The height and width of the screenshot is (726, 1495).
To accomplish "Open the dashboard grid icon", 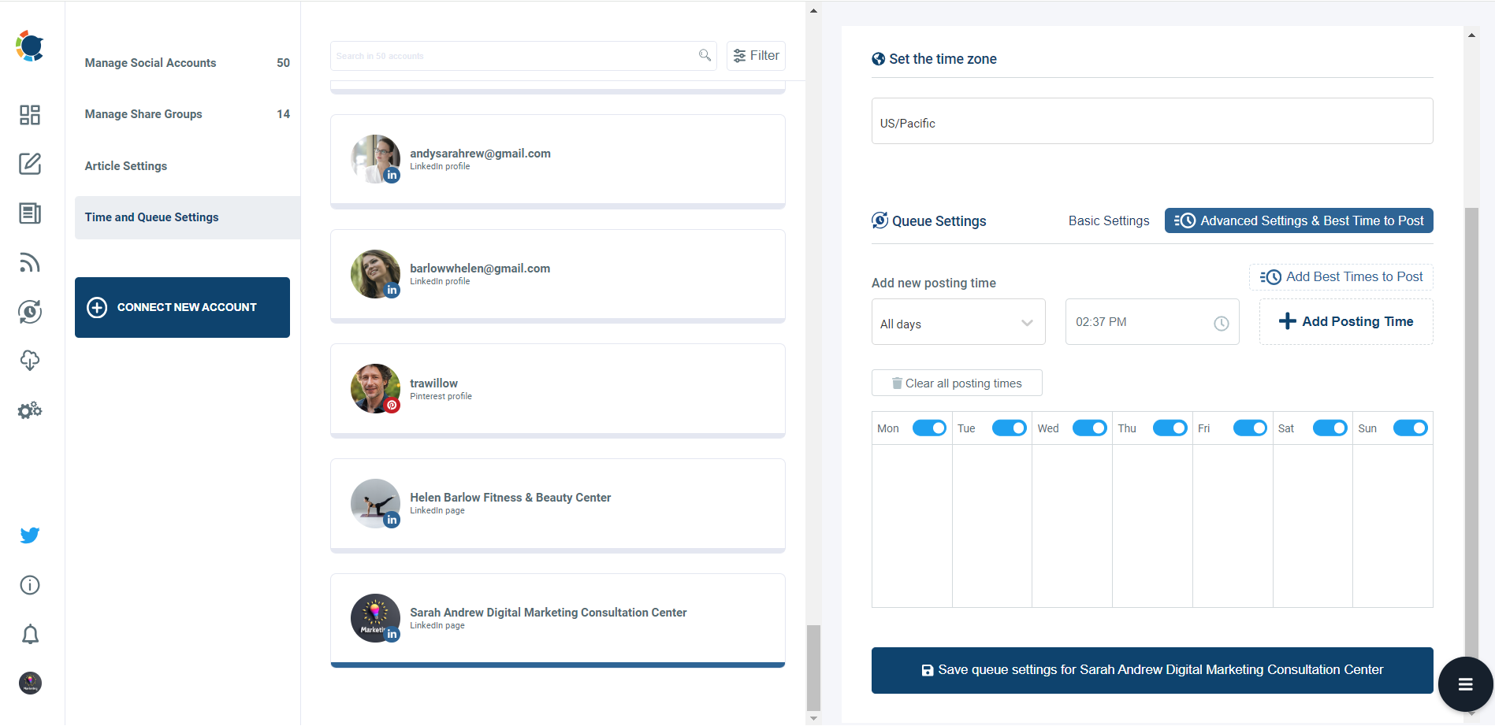I will click(30, 115).
